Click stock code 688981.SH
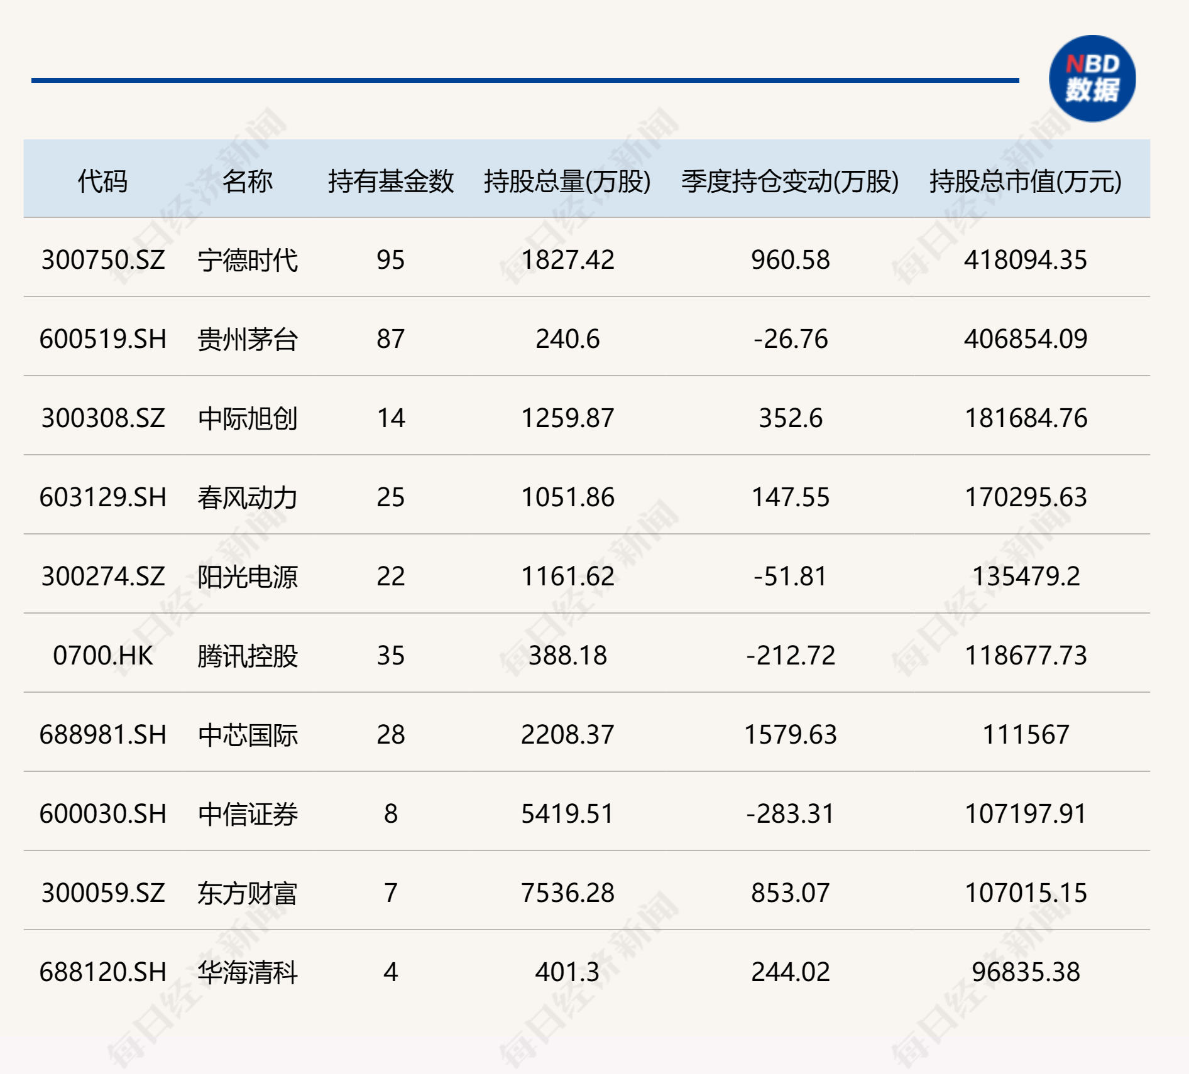 103,735
